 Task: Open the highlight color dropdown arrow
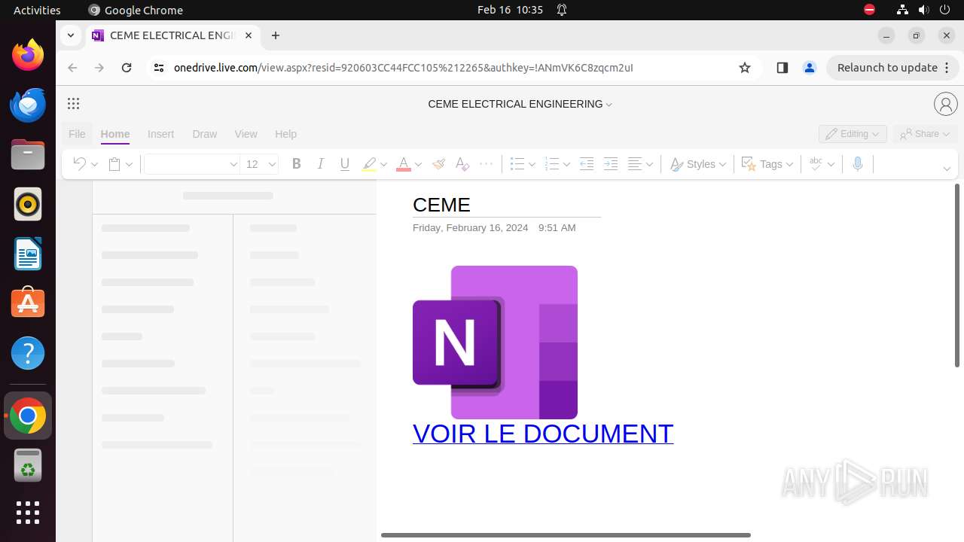[383, 164]
